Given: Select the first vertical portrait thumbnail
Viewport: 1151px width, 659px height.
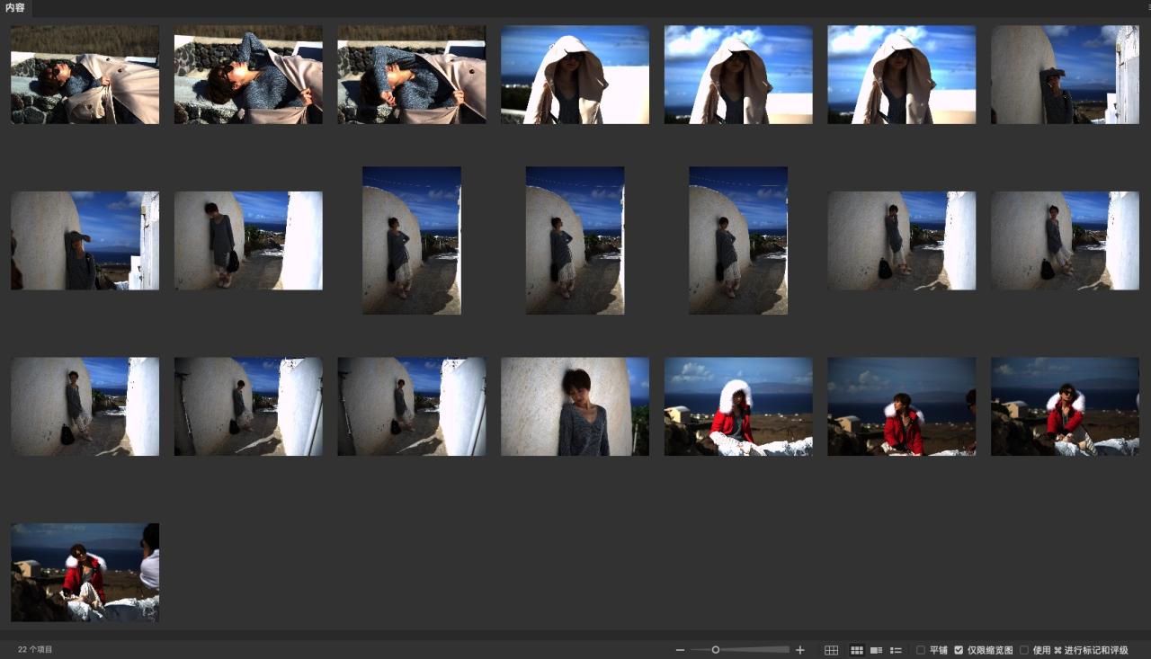Looking at the screenshot, I should [x=412, y=240].
